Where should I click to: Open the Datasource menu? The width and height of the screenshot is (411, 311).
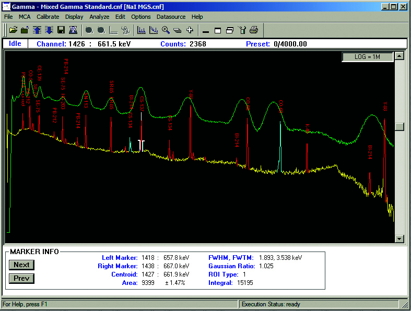[171, 17]
